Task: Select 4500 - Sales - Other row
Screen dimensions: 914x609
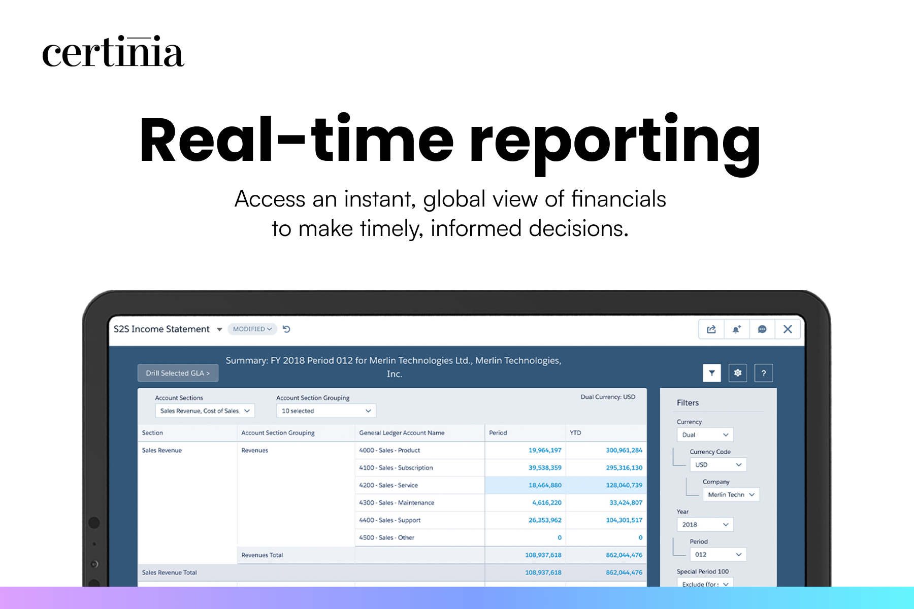Action: (x=500, y=537)
